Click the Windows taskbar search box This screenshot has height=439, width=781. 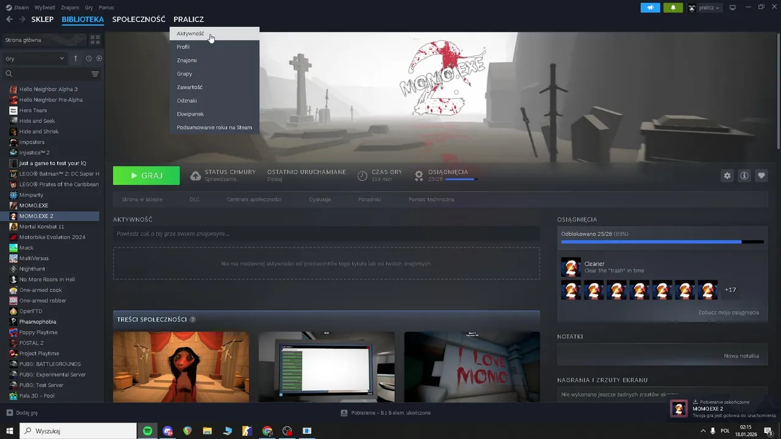coord(78,431)
